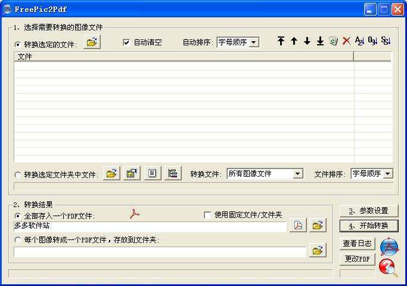Image resolution: width=407 pixels, height=286 pixels.
Task: Close the FreePic2Pdf window
Action: pos(397,10)
